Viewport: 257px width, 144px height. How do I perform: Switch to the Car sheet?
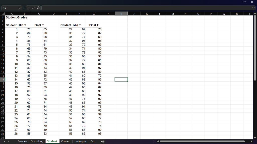(92, 141)
